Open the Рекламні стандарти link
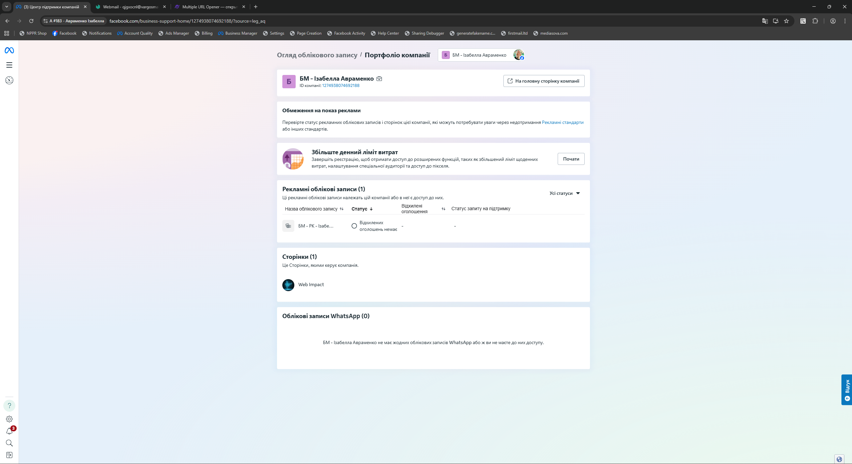Screen dimensions: 852x464 (x=562, y=122)
